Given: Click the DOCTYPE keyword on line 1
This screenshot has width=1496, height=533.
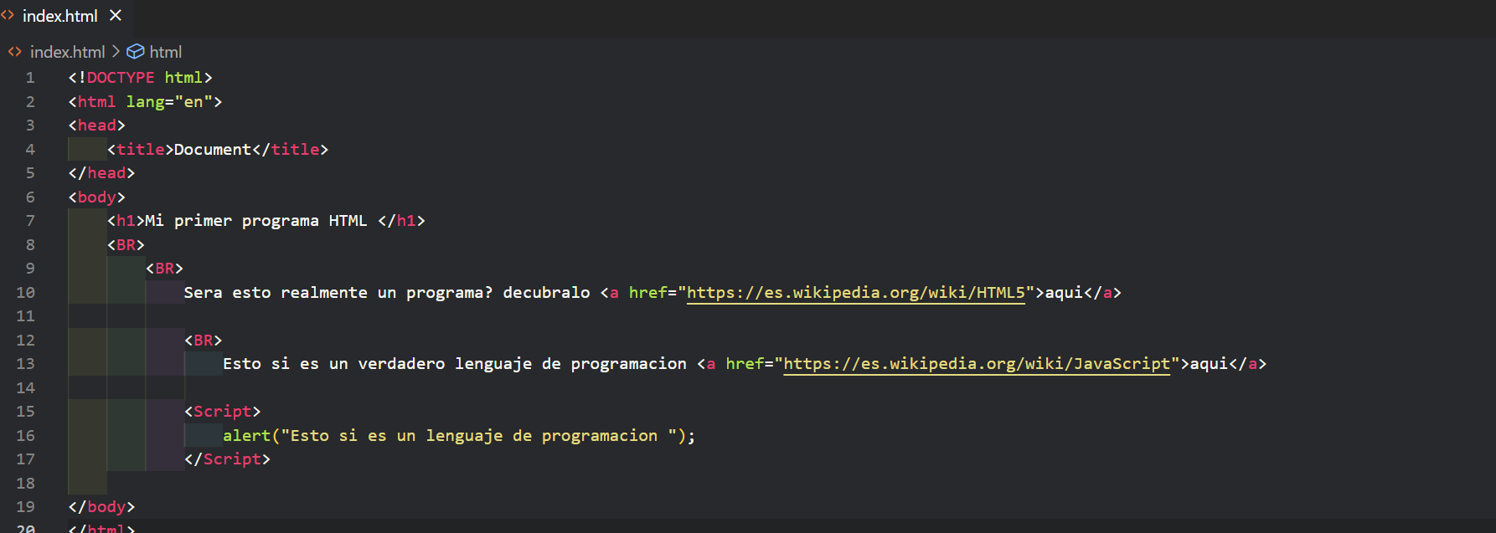Looking at the screenshot, I should point(121,78).
